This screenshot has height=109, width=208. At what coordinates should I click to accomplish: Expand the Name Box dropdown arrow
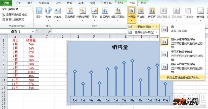pos(33,31)
